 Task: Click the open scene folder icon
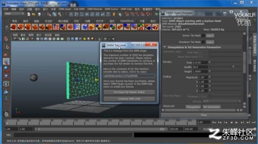pos(34,14)
